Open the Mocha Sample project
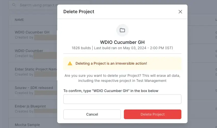The image size is (217, 128). tap(27, 125)
